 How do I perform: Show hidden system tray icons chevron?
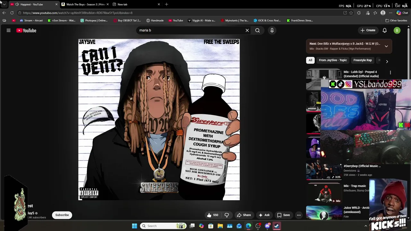click(x=366, y=226)
